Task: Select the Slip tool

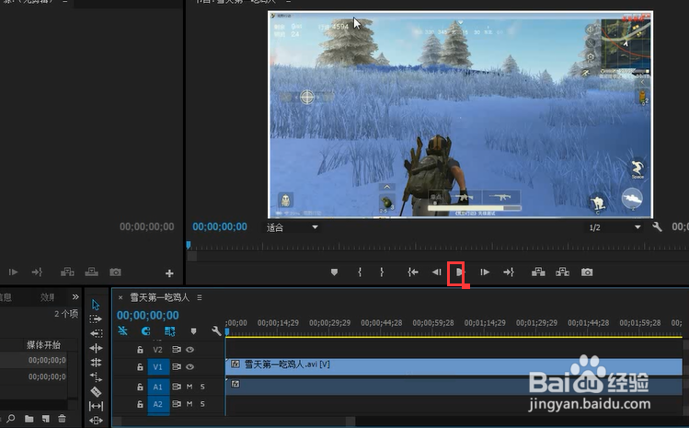Action: tap(96, 406)
